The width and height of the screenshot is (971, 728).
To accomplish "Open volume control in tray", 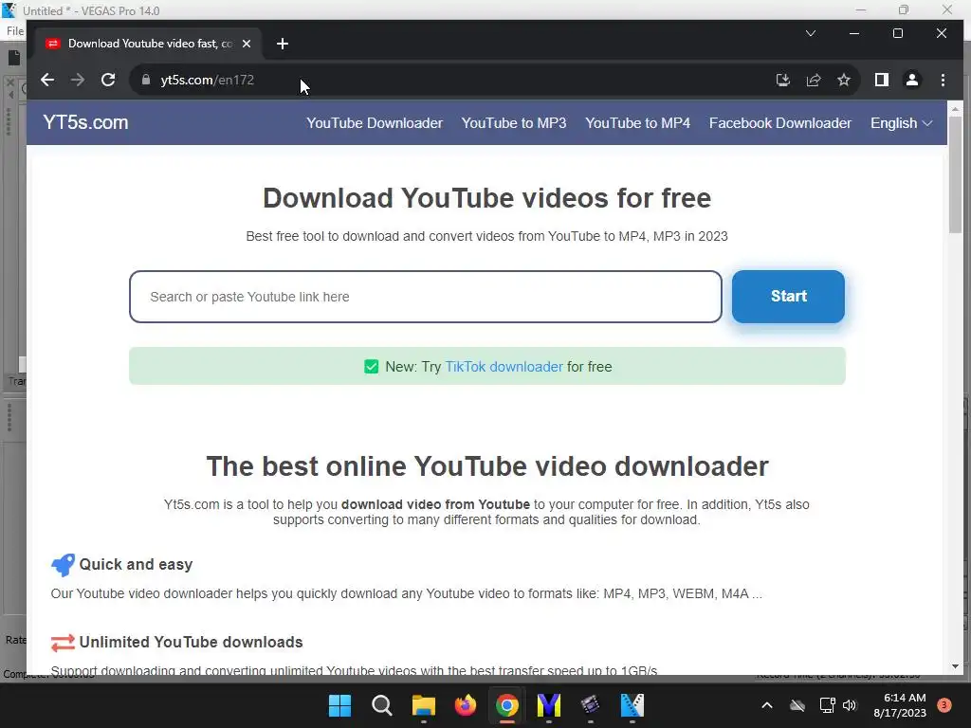I will [850, 705].
